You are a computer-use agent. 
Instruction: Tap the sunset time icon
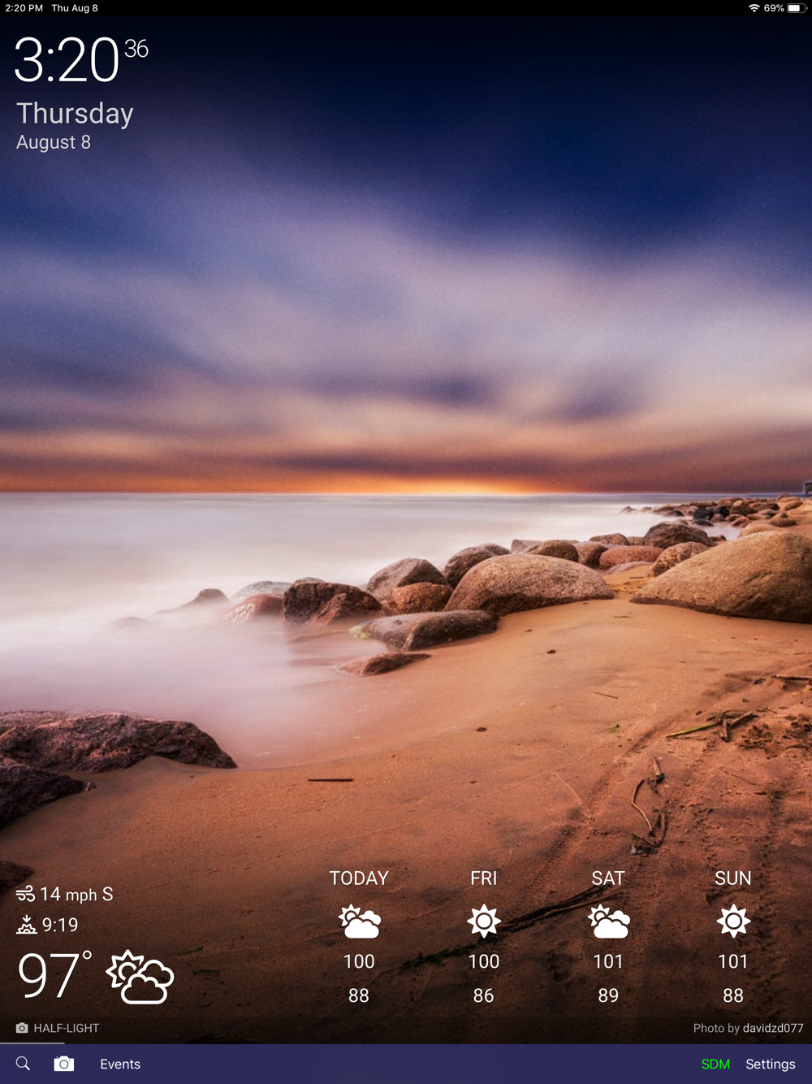coord(26,925)
